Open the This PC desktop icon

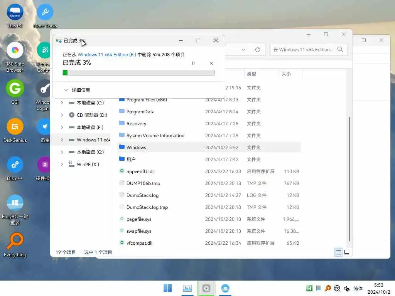click(15, 16)
